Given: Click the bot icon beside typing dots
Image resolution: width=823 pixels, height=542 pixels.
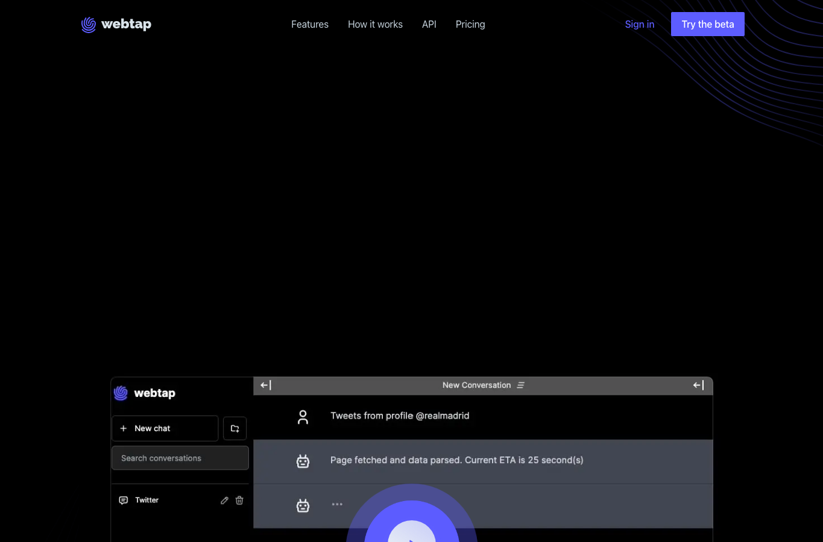Looking at the screenshot, I should click(x=303, y=505).
